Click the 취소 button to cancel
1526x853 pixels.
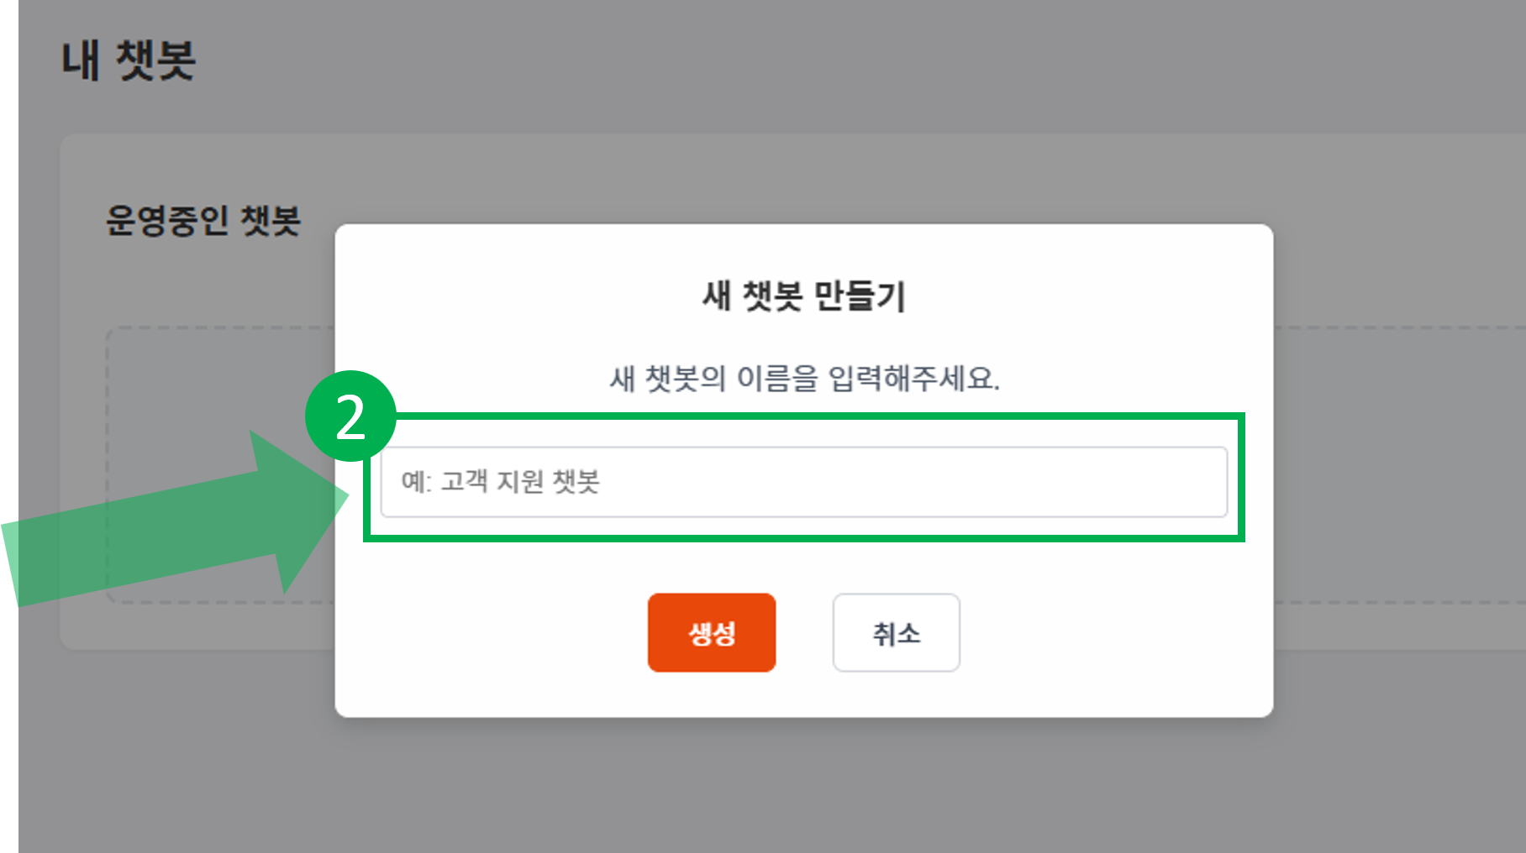coord(895,633)
